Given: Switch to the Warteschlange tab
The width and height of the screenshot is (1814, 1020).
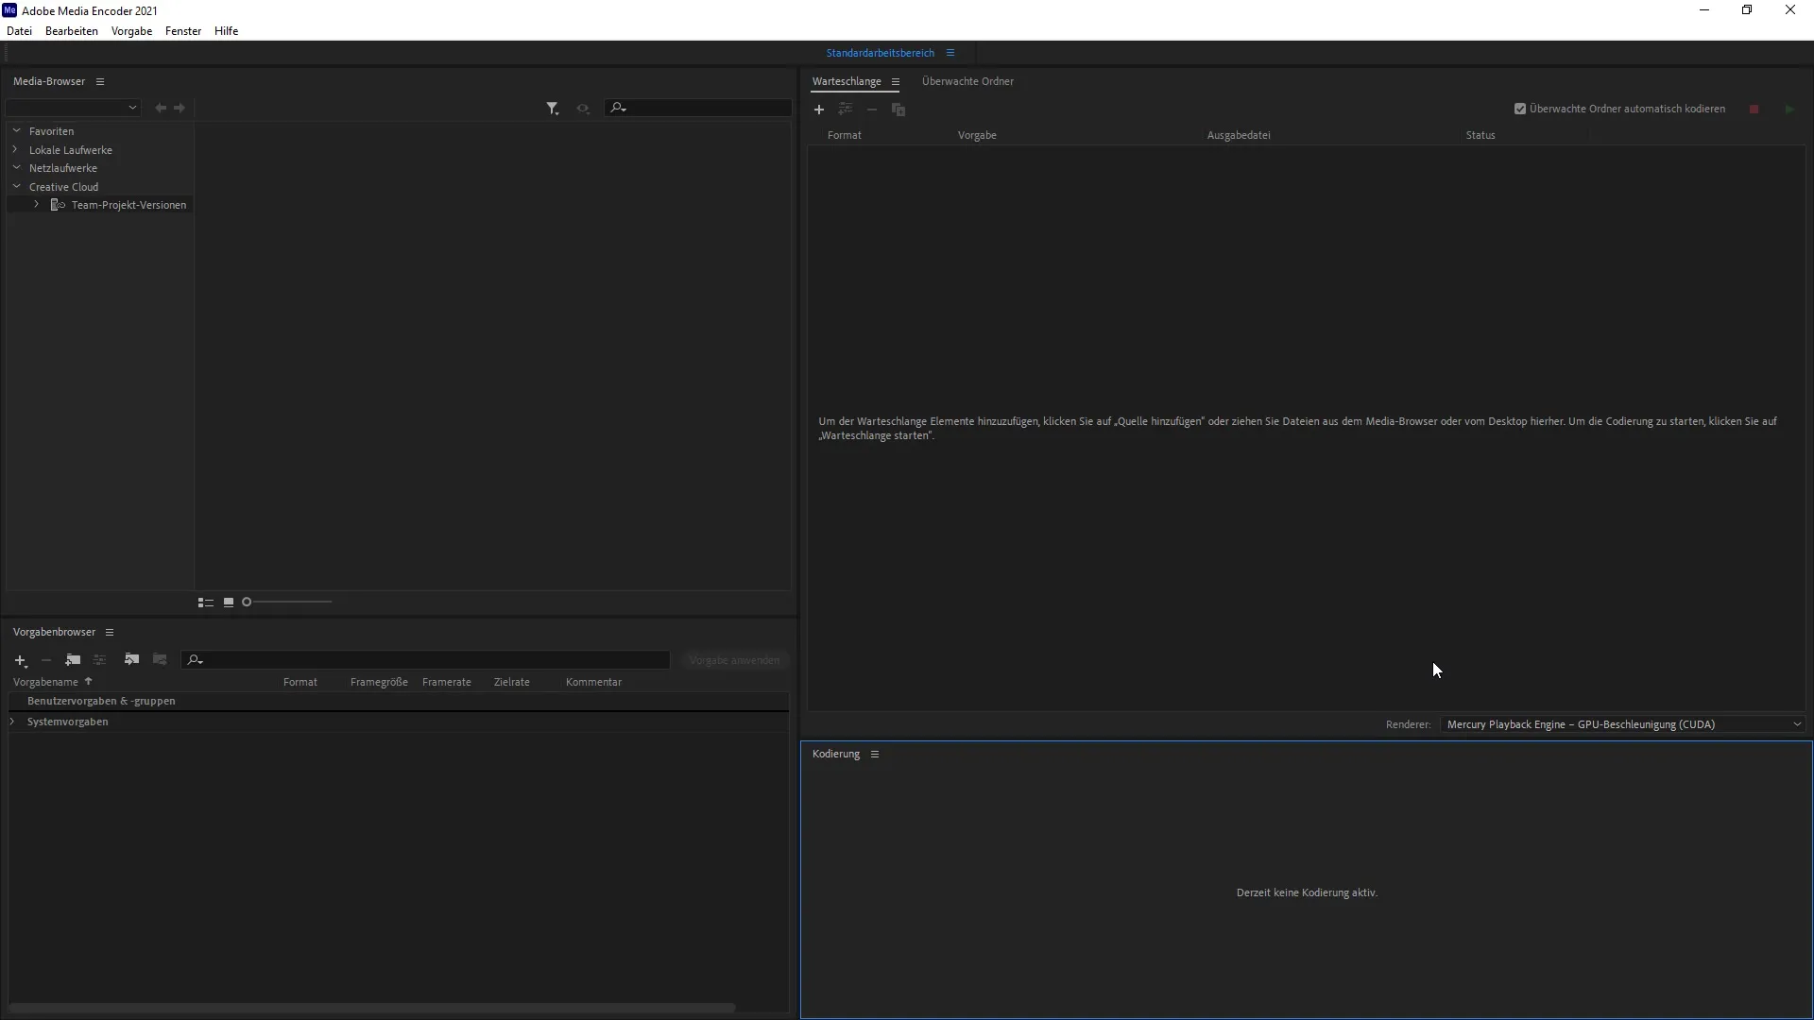Looking at the screenshot, I should pyautogui.click(x=847, y=81).
